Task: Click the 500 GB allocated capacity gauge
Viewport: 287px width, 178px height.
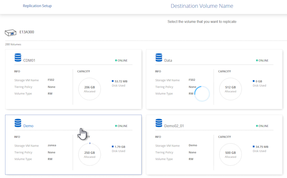Action: pyautogui.click(x=230, y=154)
